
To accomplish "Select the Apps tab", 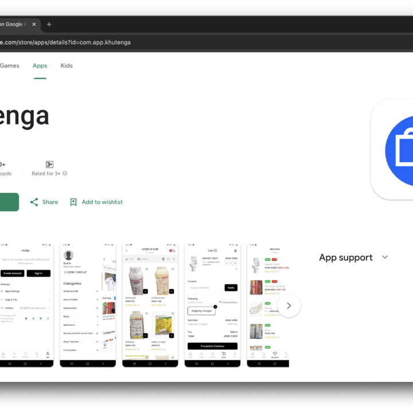I will (40, 65).
